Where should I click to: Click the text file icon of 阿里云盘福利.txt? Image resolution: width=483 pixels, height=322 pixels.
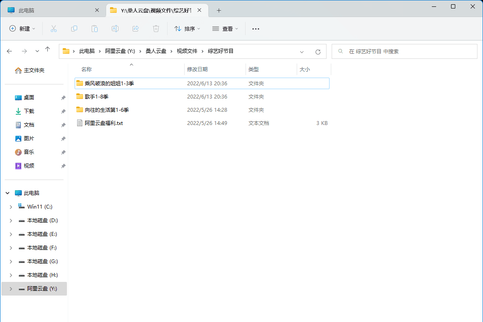click(x=79, y=123)
